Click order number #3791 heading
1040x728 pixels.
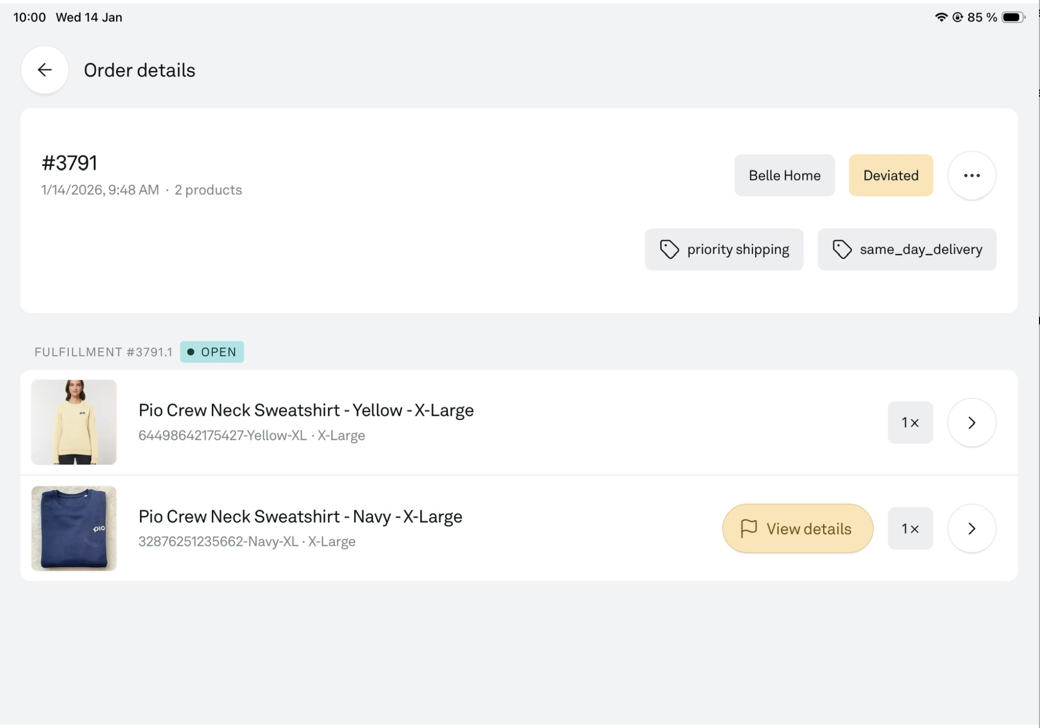(x=69, y=163)
